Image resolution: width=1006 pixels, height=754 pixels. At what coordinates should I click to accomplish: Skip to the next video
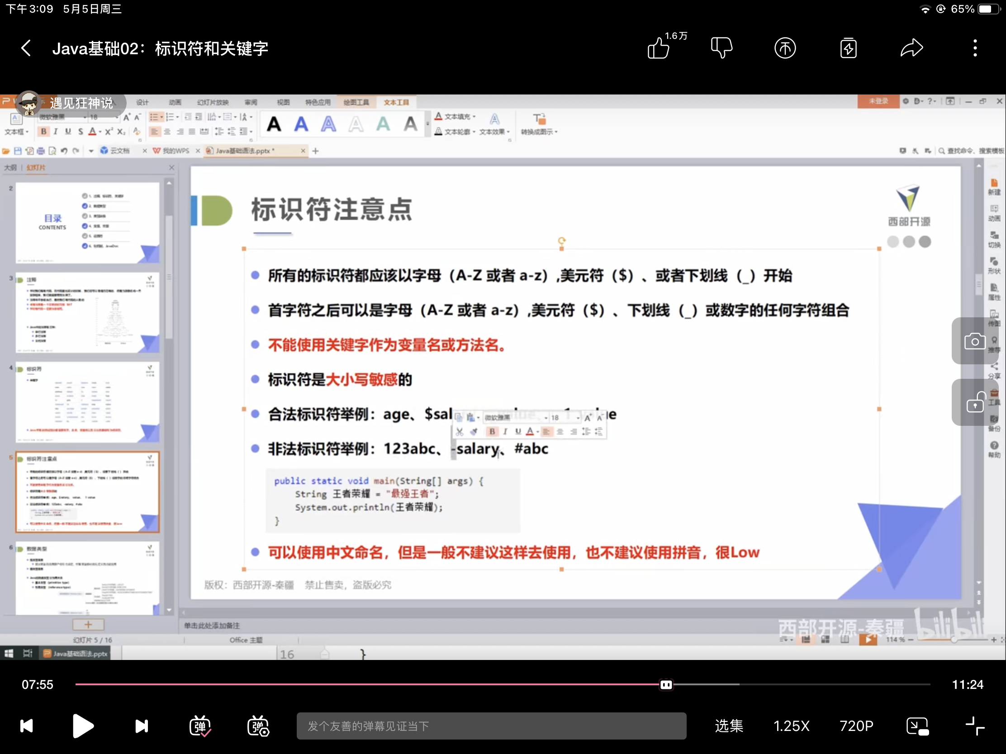(x=142, y=726)
